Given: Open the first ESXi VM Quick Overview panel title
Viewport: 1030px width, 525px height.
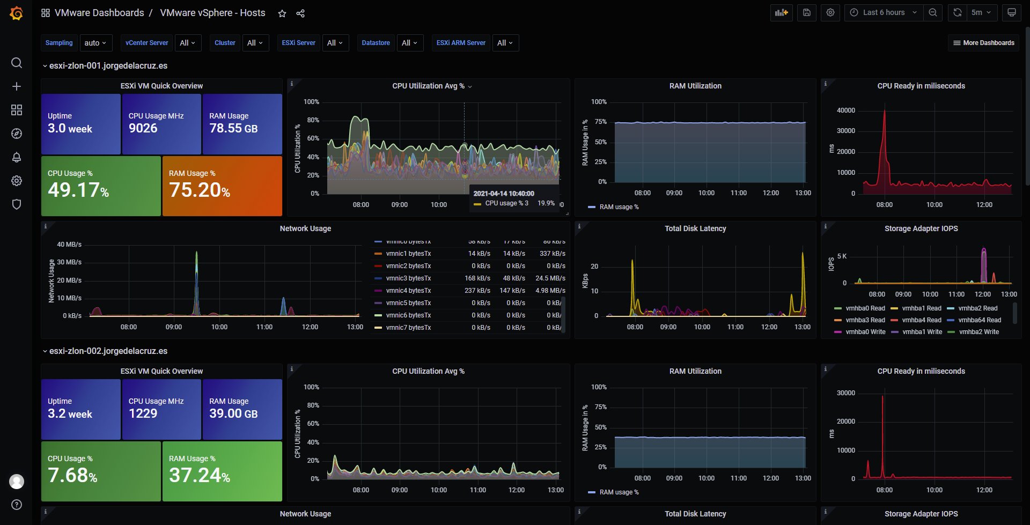Looking at the screenshot, I should coord(161,86).
